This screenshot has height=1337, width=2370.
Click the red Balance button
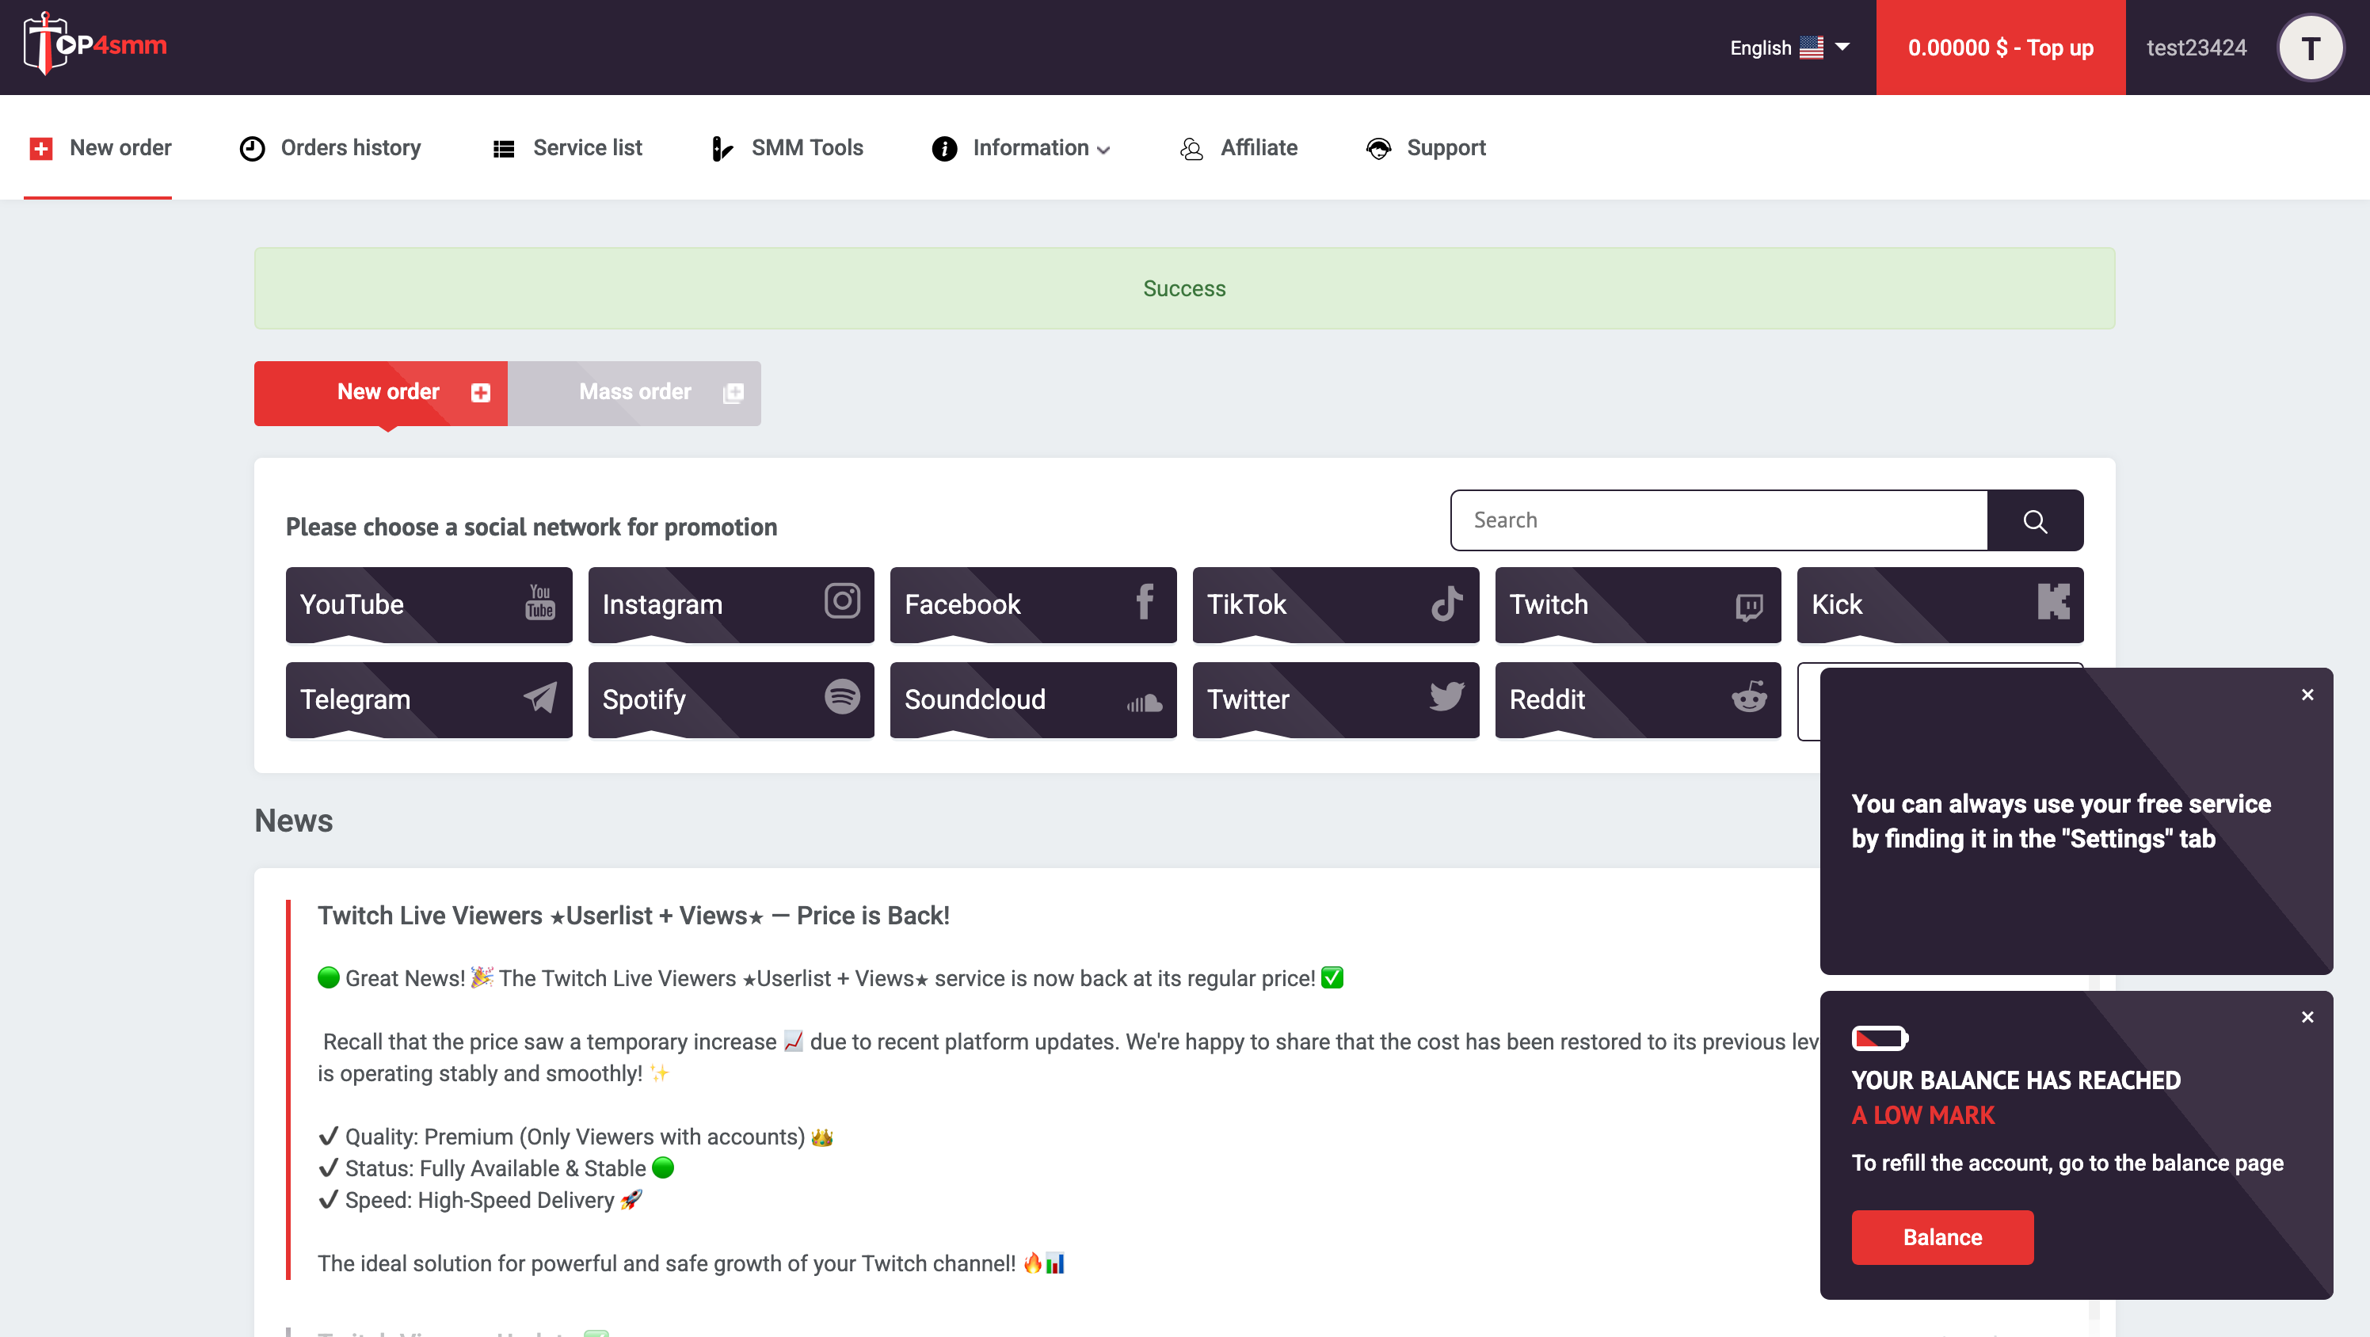click(x=1941, y=1238)
